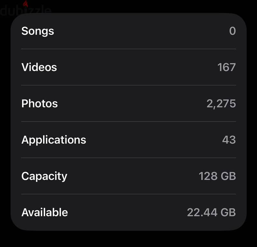Select the Applications label
Image resolution: width=257 pixels, height=247 pixels.
54,140
